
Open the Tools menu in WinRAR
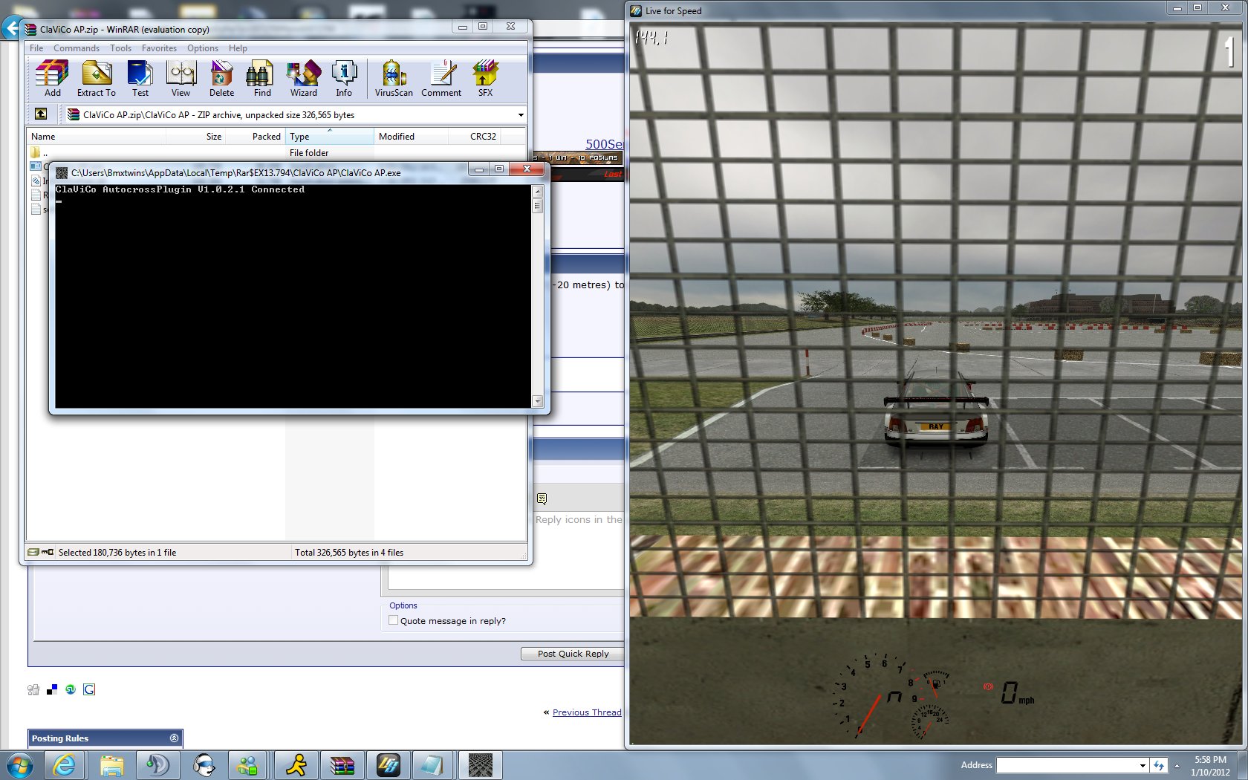click(120, 48)
